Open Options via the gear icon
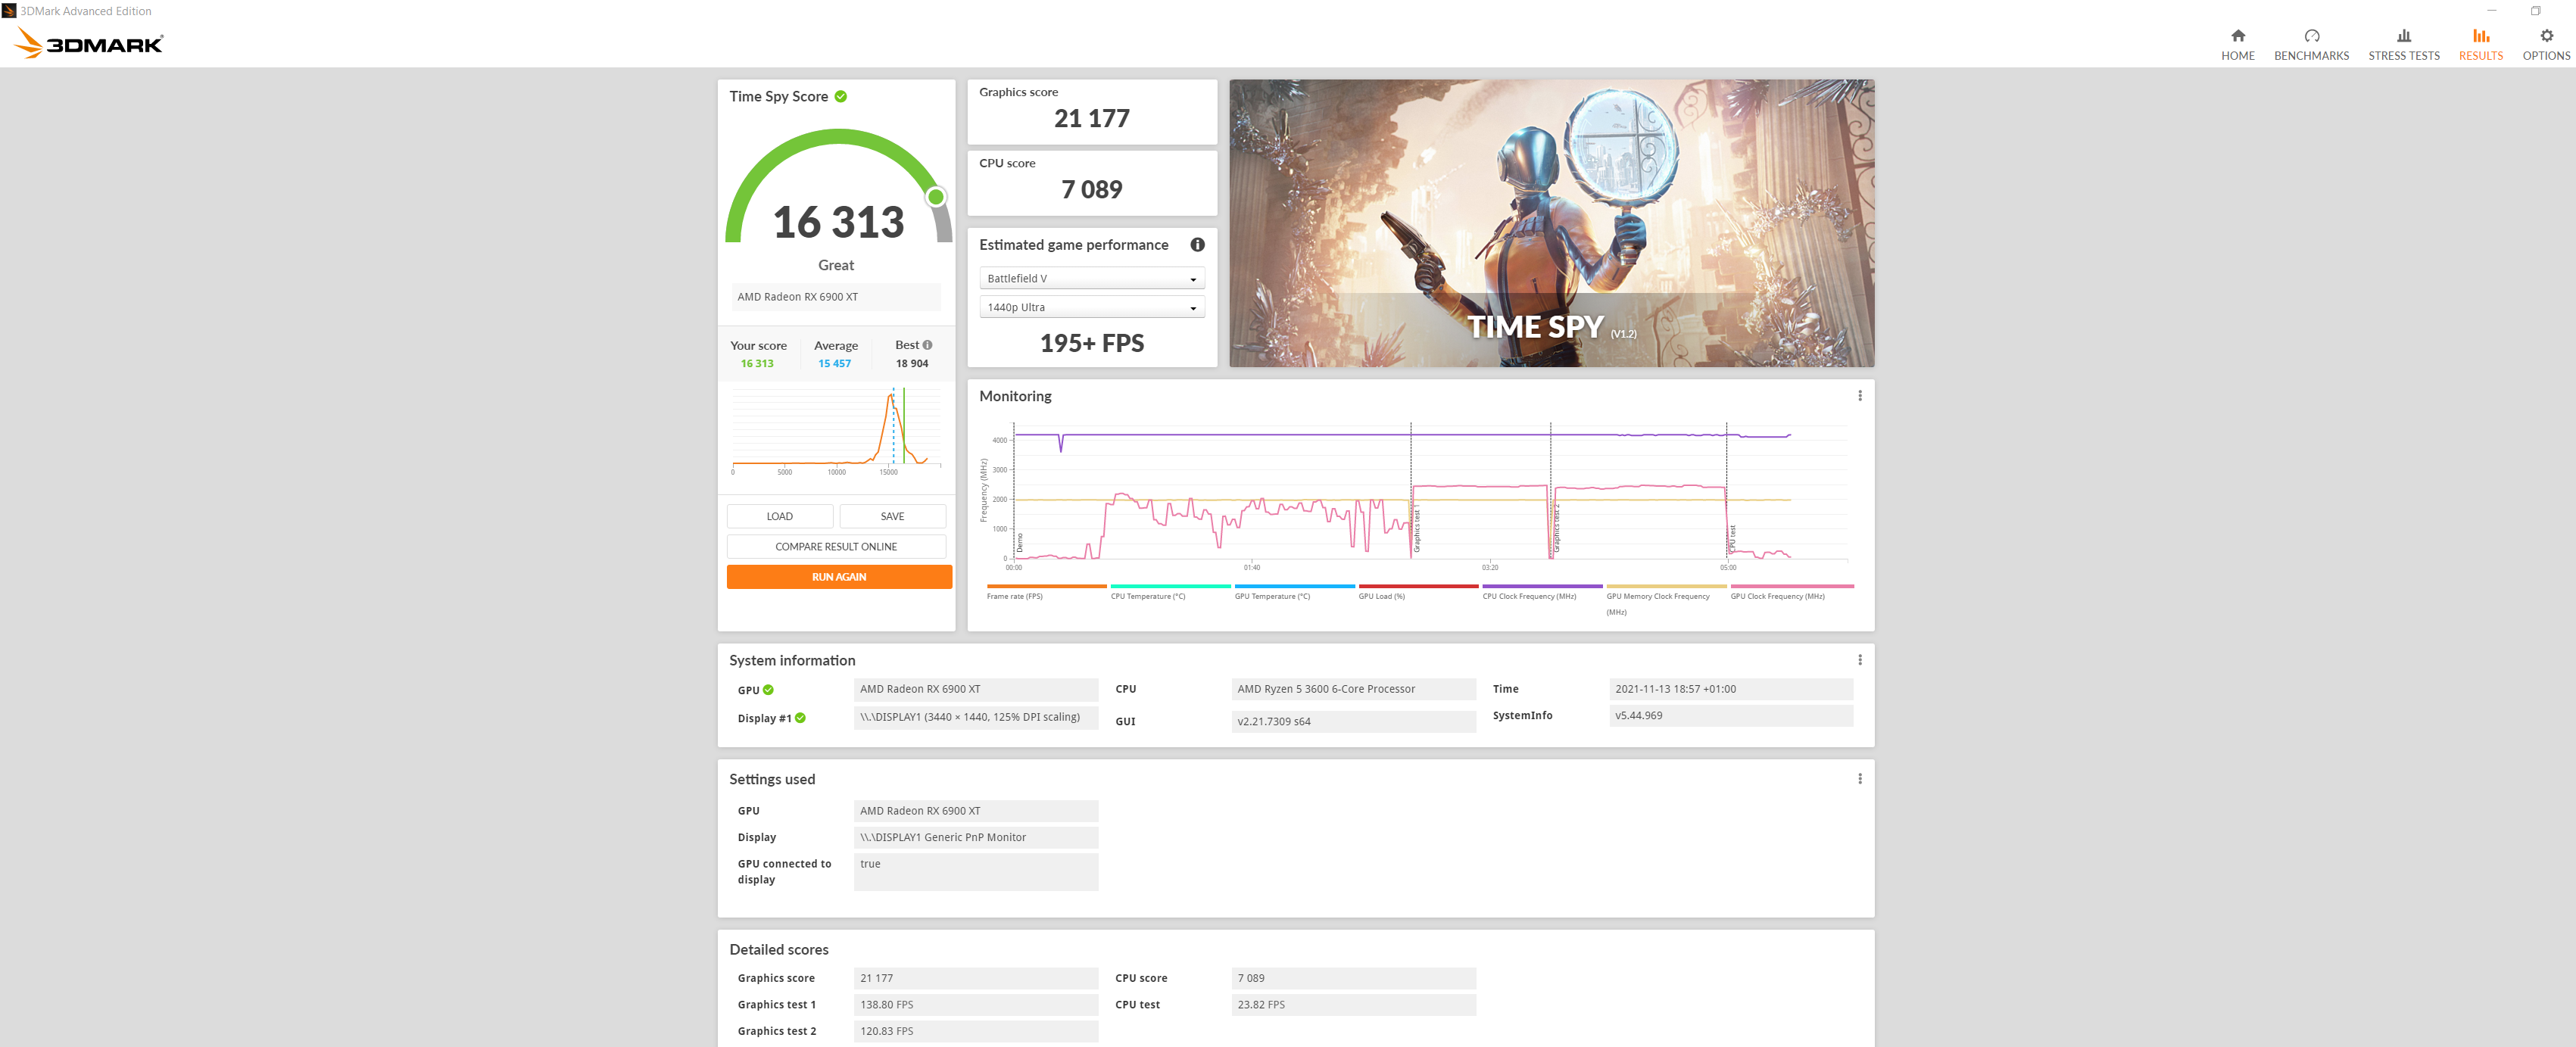 pos(2546,34)
